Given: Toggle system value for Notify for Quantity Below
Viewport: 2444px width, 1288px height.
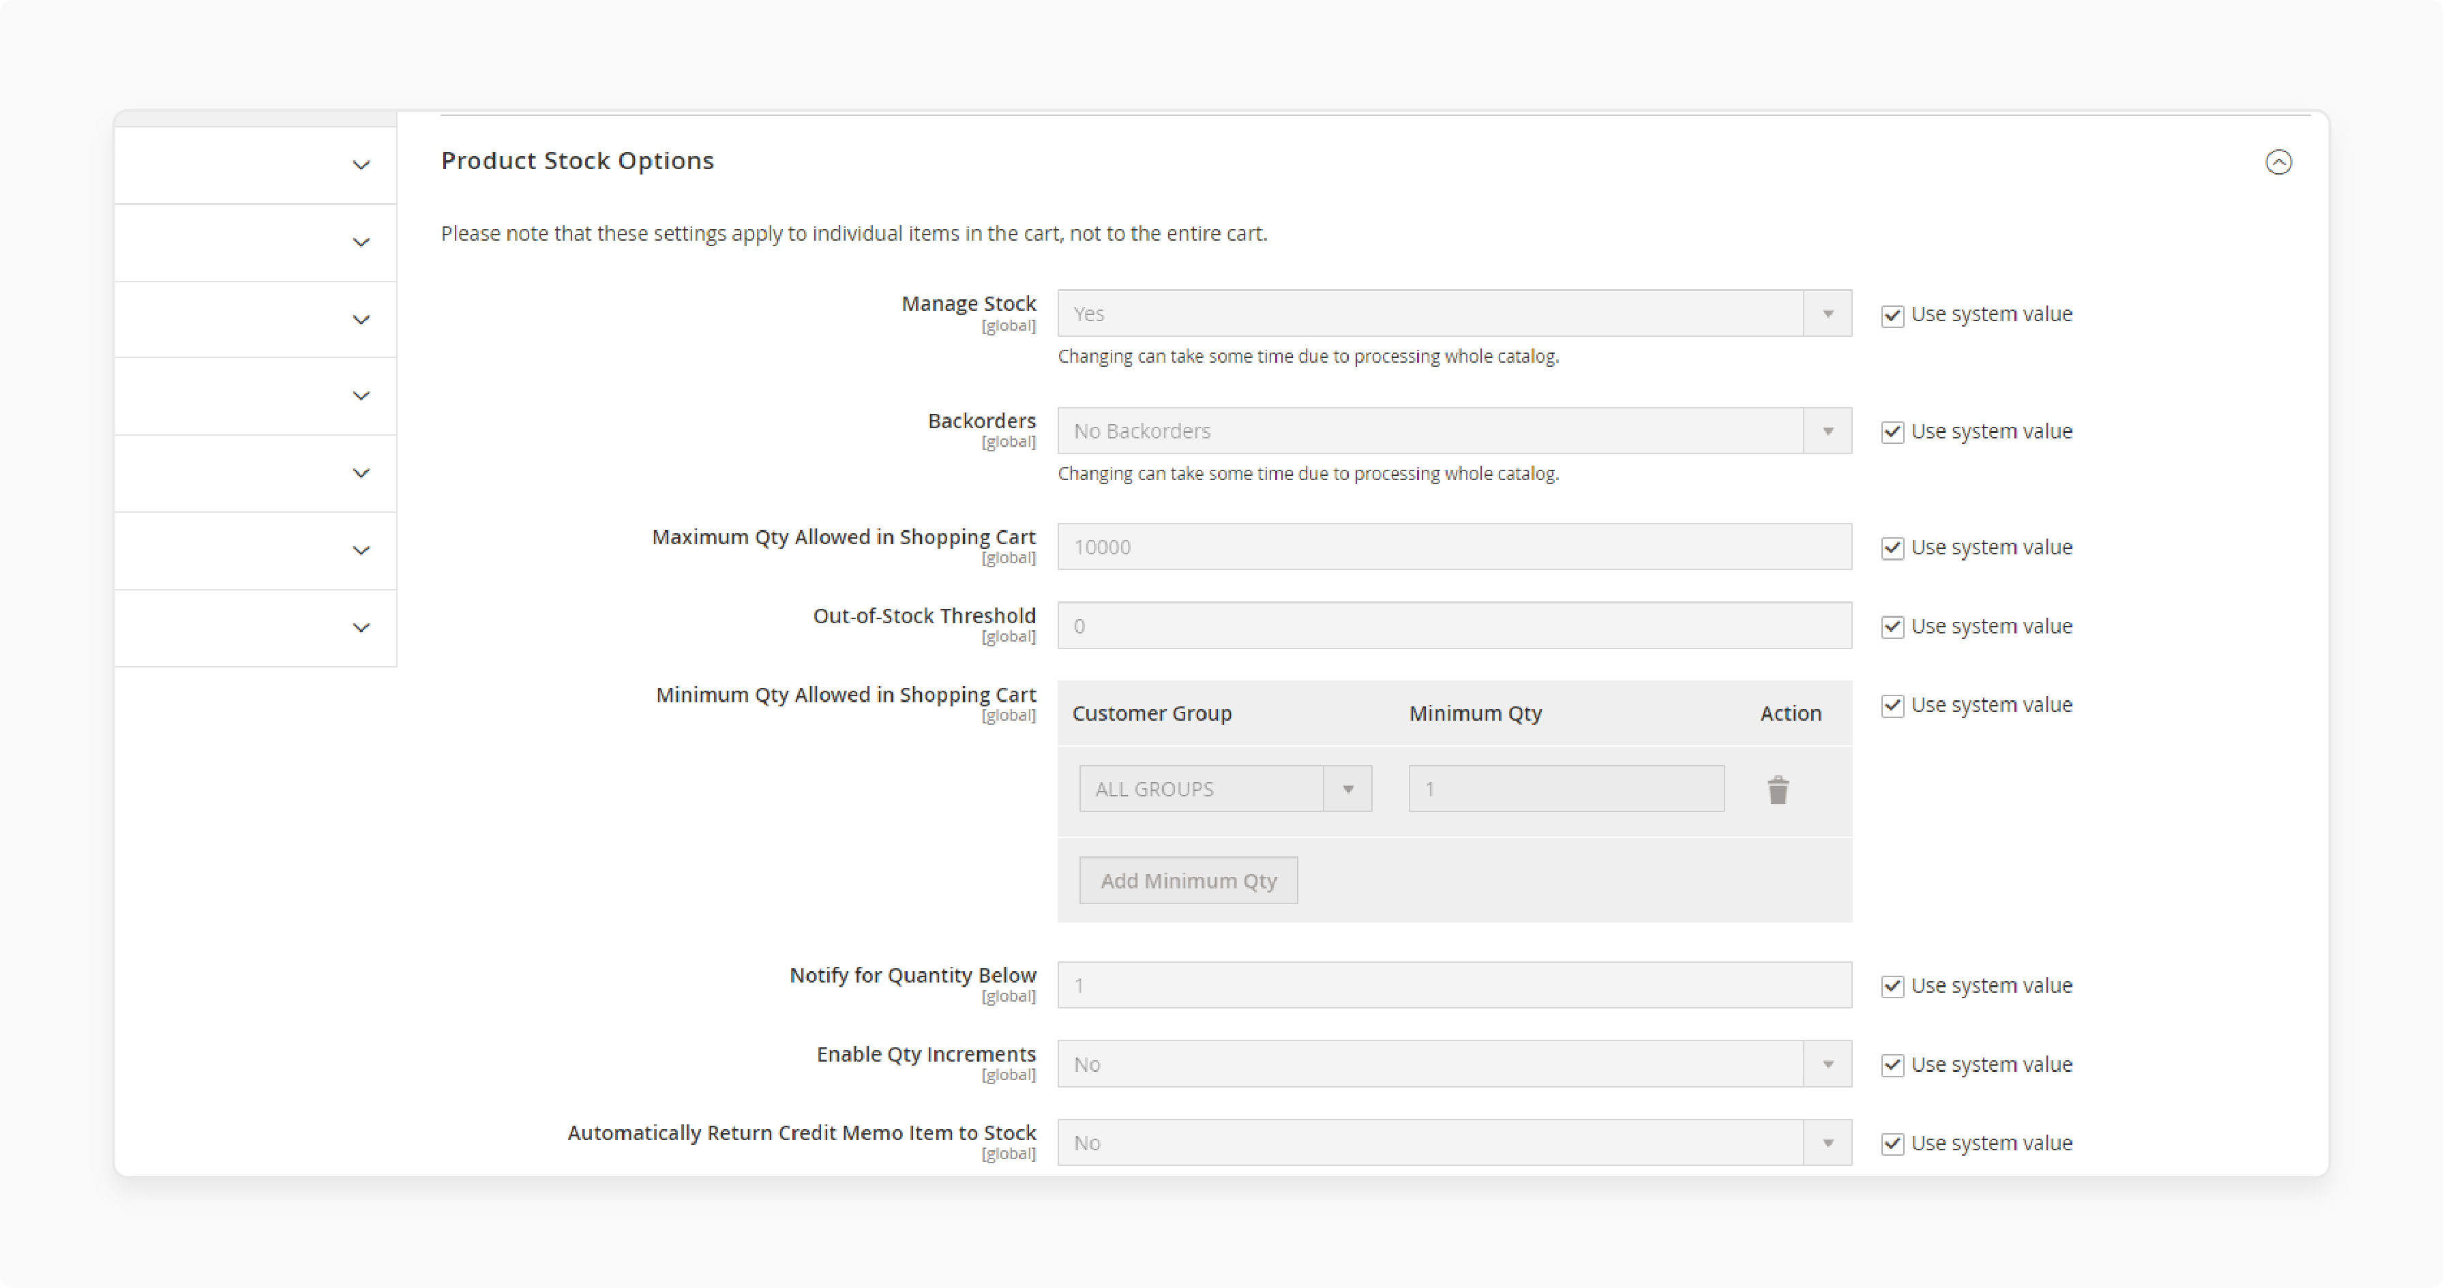Looking at the screenshot, I should 1892,987.
